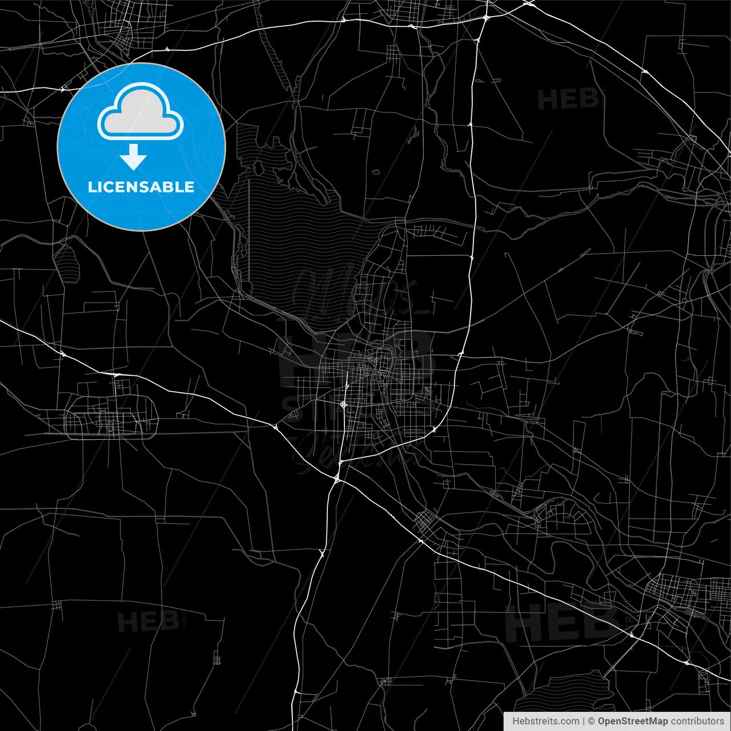Click the highway interchange at the top edge

(x=485, y=18)
